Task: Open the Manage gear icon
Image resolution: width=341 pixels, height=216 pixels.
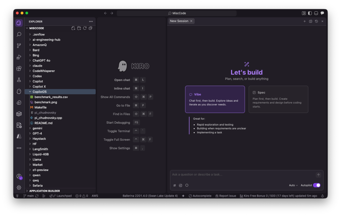Action: pos(19,188)
